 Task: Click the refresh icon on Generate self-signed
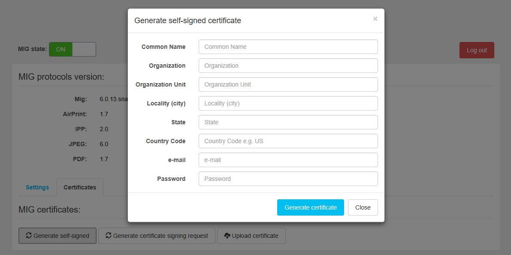coord(29,235)
